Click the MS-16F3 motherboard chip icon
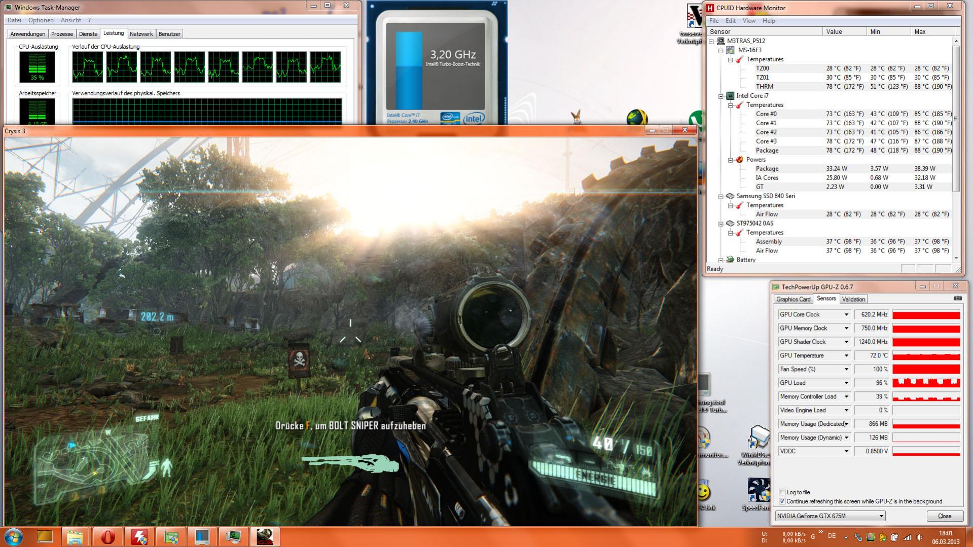The image size is (973, 547). point(730,50)
